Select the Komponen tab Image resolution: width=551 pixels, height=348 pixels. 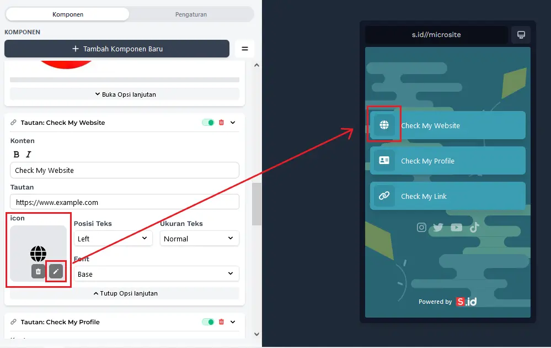(x=67, y=14)
